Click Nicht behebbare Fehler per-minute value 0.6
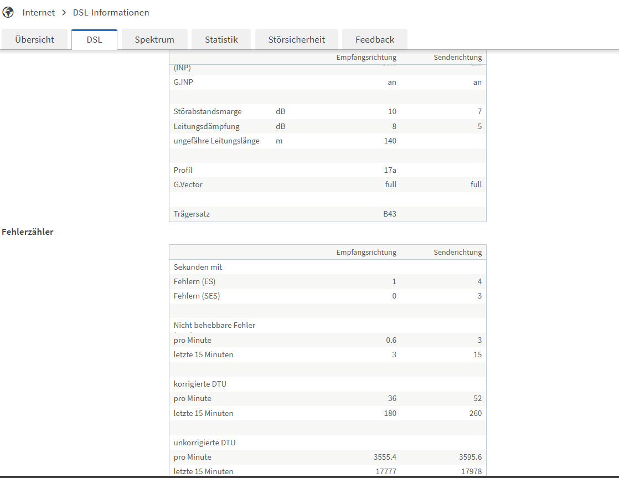Screen dimensions: 619x478 coord(391,340)
